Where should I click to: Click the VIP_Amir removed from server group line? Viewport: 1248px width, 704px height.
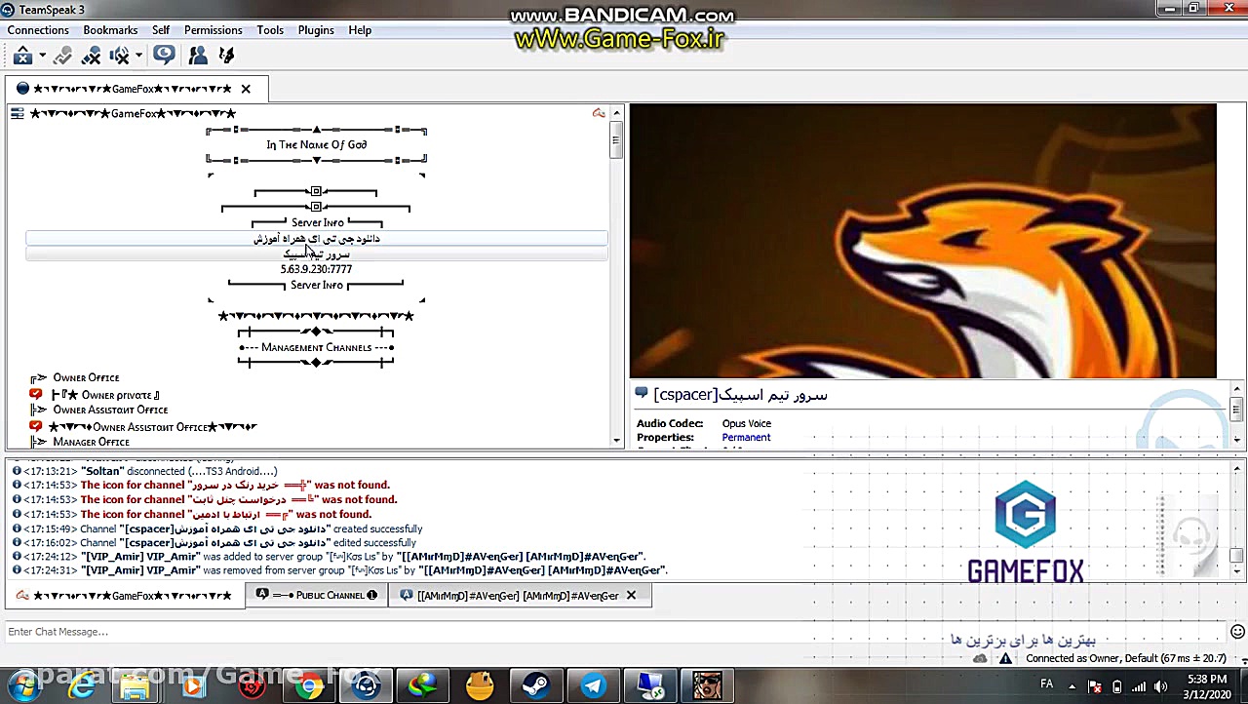point(338,569)
